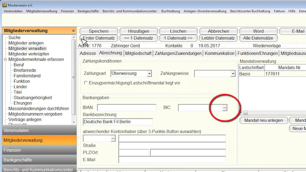306x172 pixels.
Task: Click the sidebar scroll-down arrow
Action: point(74,122)
